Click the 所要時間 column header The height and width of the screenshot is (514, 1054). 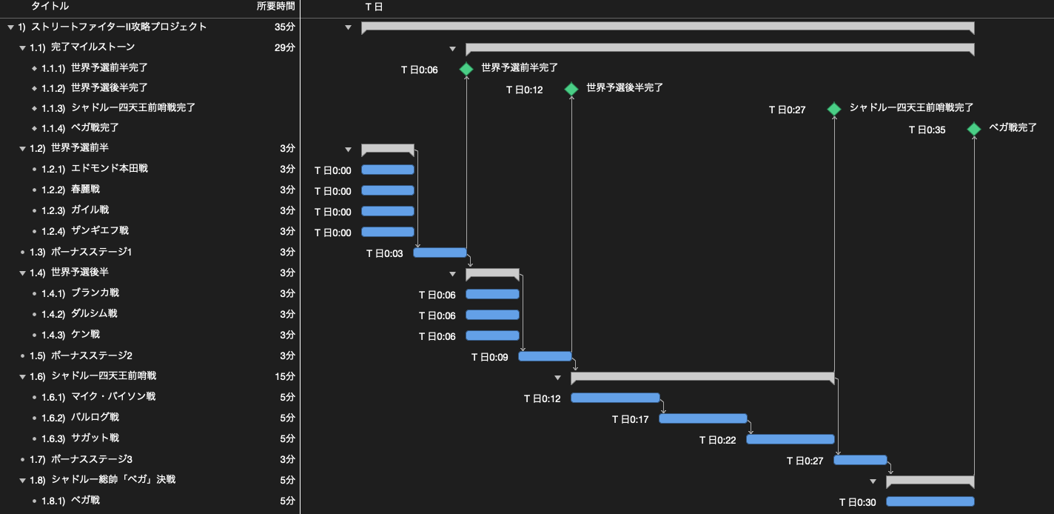[x=275, y=7]
